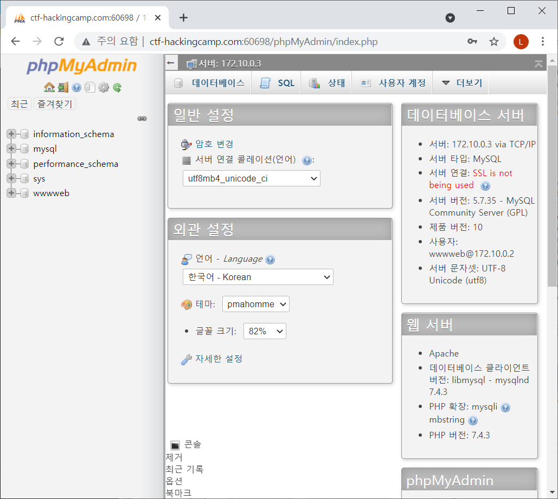Screen dimensions: 558x499
Task: Open mysql database in tree
Action: pos(45,149)
